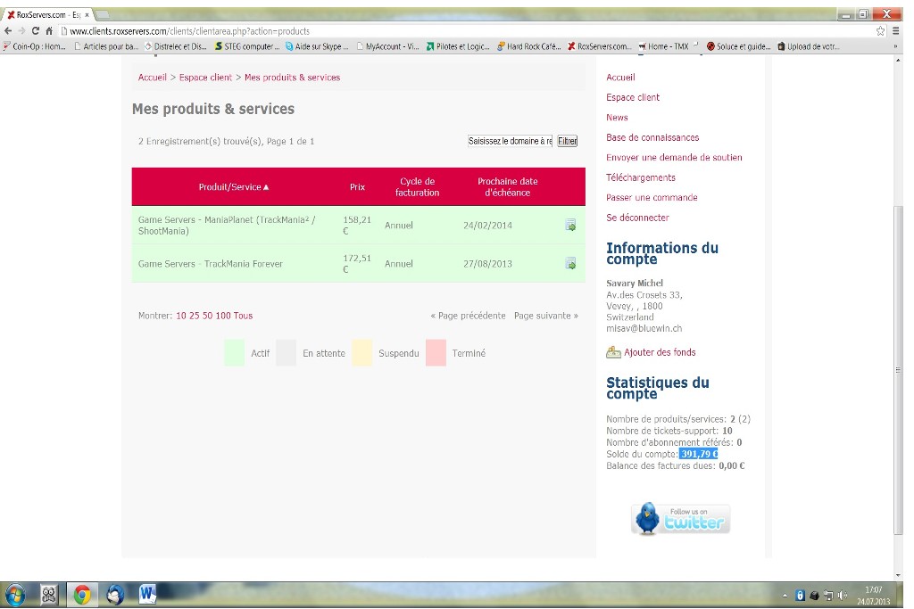Click the browser forward arrow
Screen dimensions: 914x609
[21, 31]
